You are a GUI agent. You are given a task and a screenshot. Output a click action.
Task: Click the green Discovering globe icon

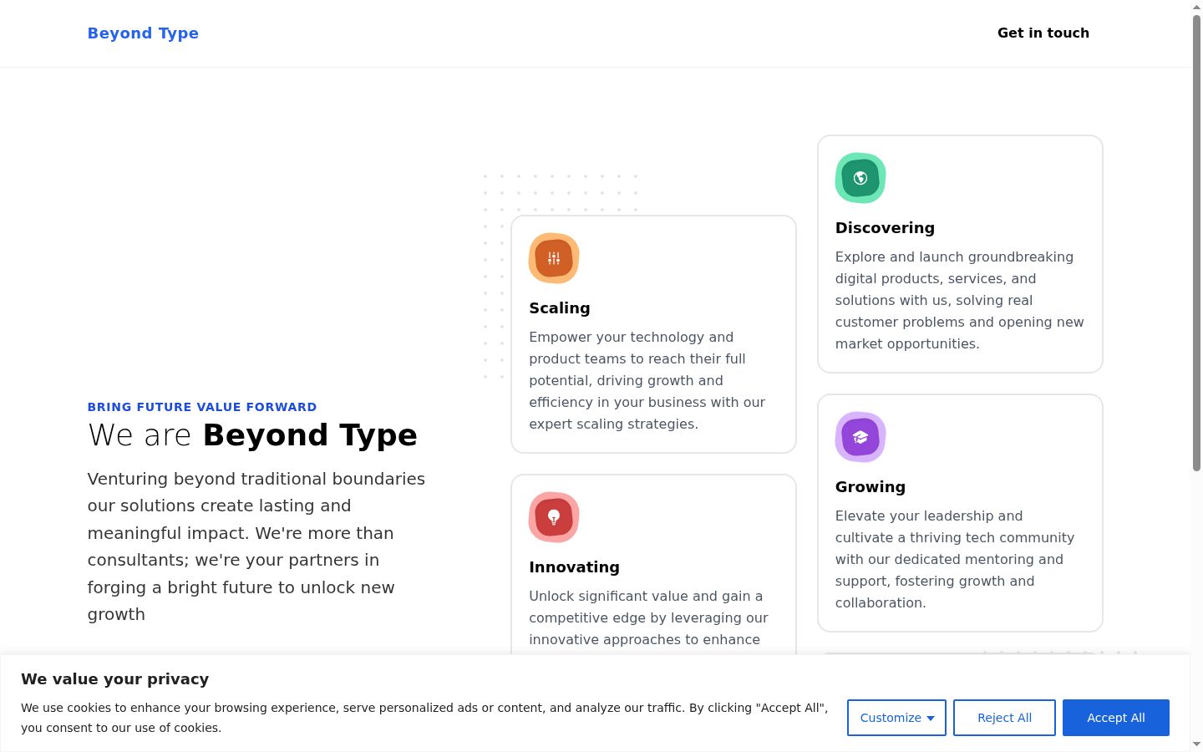pos(860,178)
